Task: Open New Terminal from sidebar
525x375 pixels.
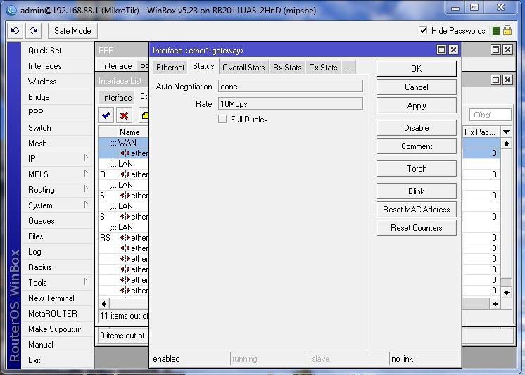Action: (x=58, y=298)
